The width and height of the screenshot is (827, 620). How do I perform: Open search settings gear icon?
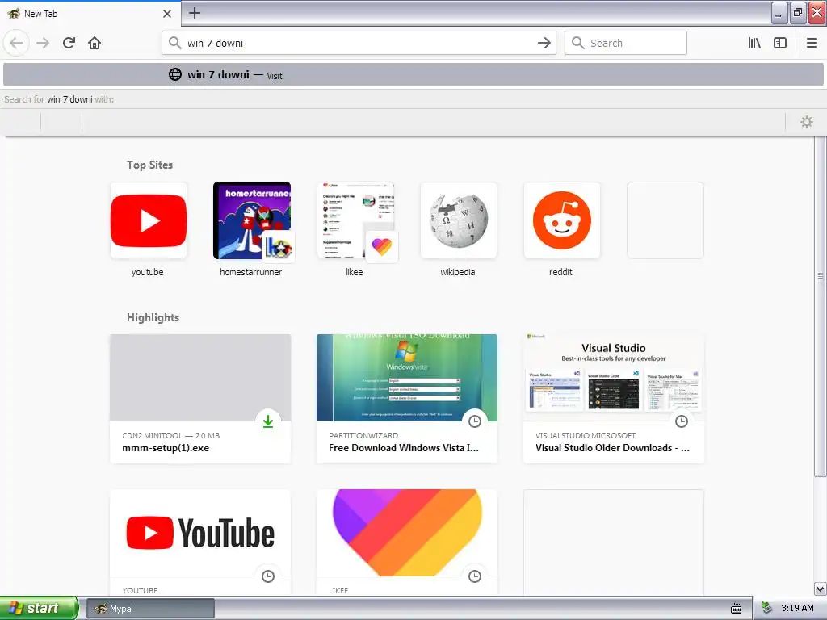pos(807,123)
